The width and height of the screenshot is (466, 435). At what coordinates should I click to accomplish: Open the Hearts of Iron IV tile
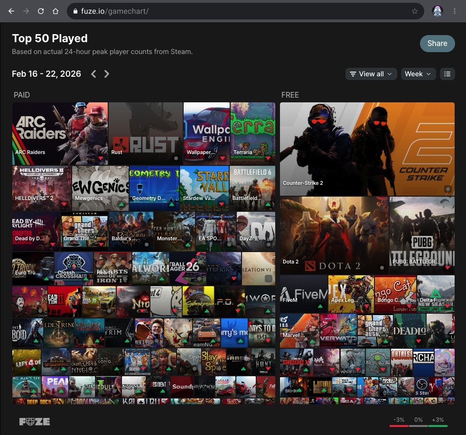(x=112, y=269)
